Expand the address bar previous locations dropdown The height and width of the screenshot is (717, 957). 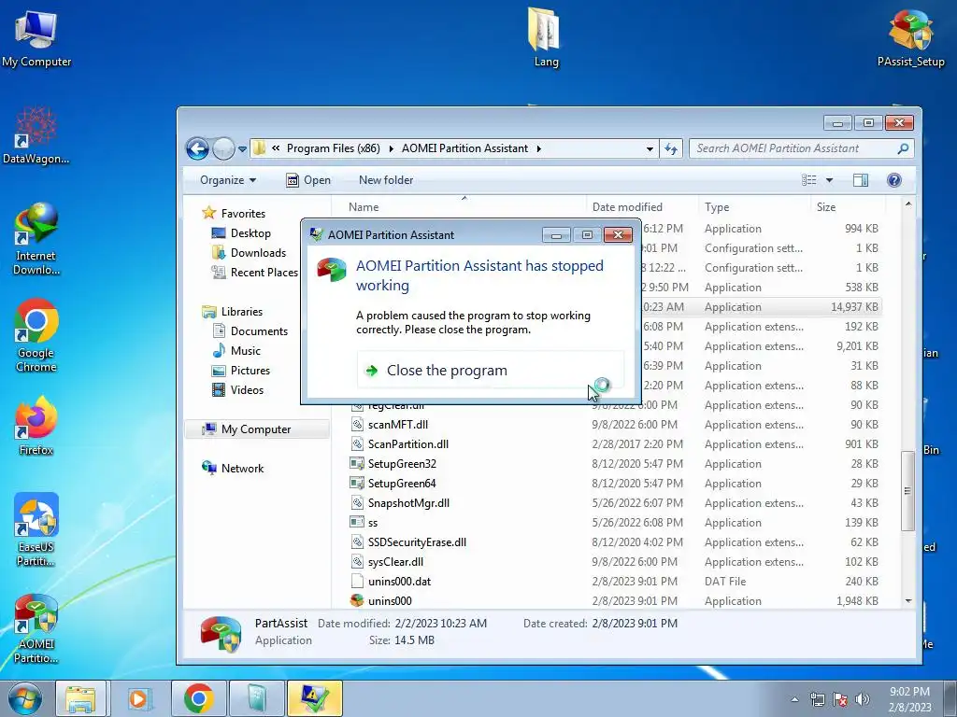click(650, 148)
